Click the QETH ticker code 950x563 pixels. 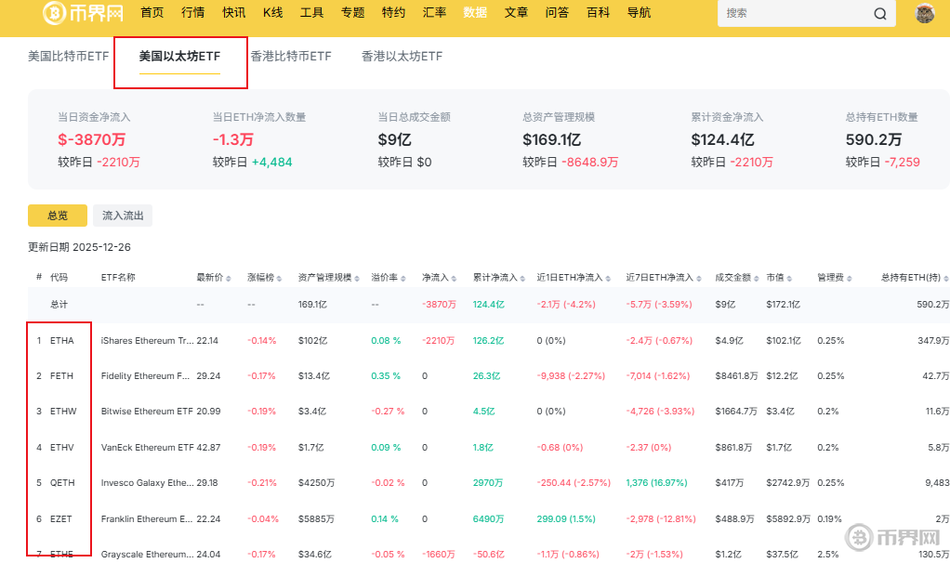tap(62, 482)
